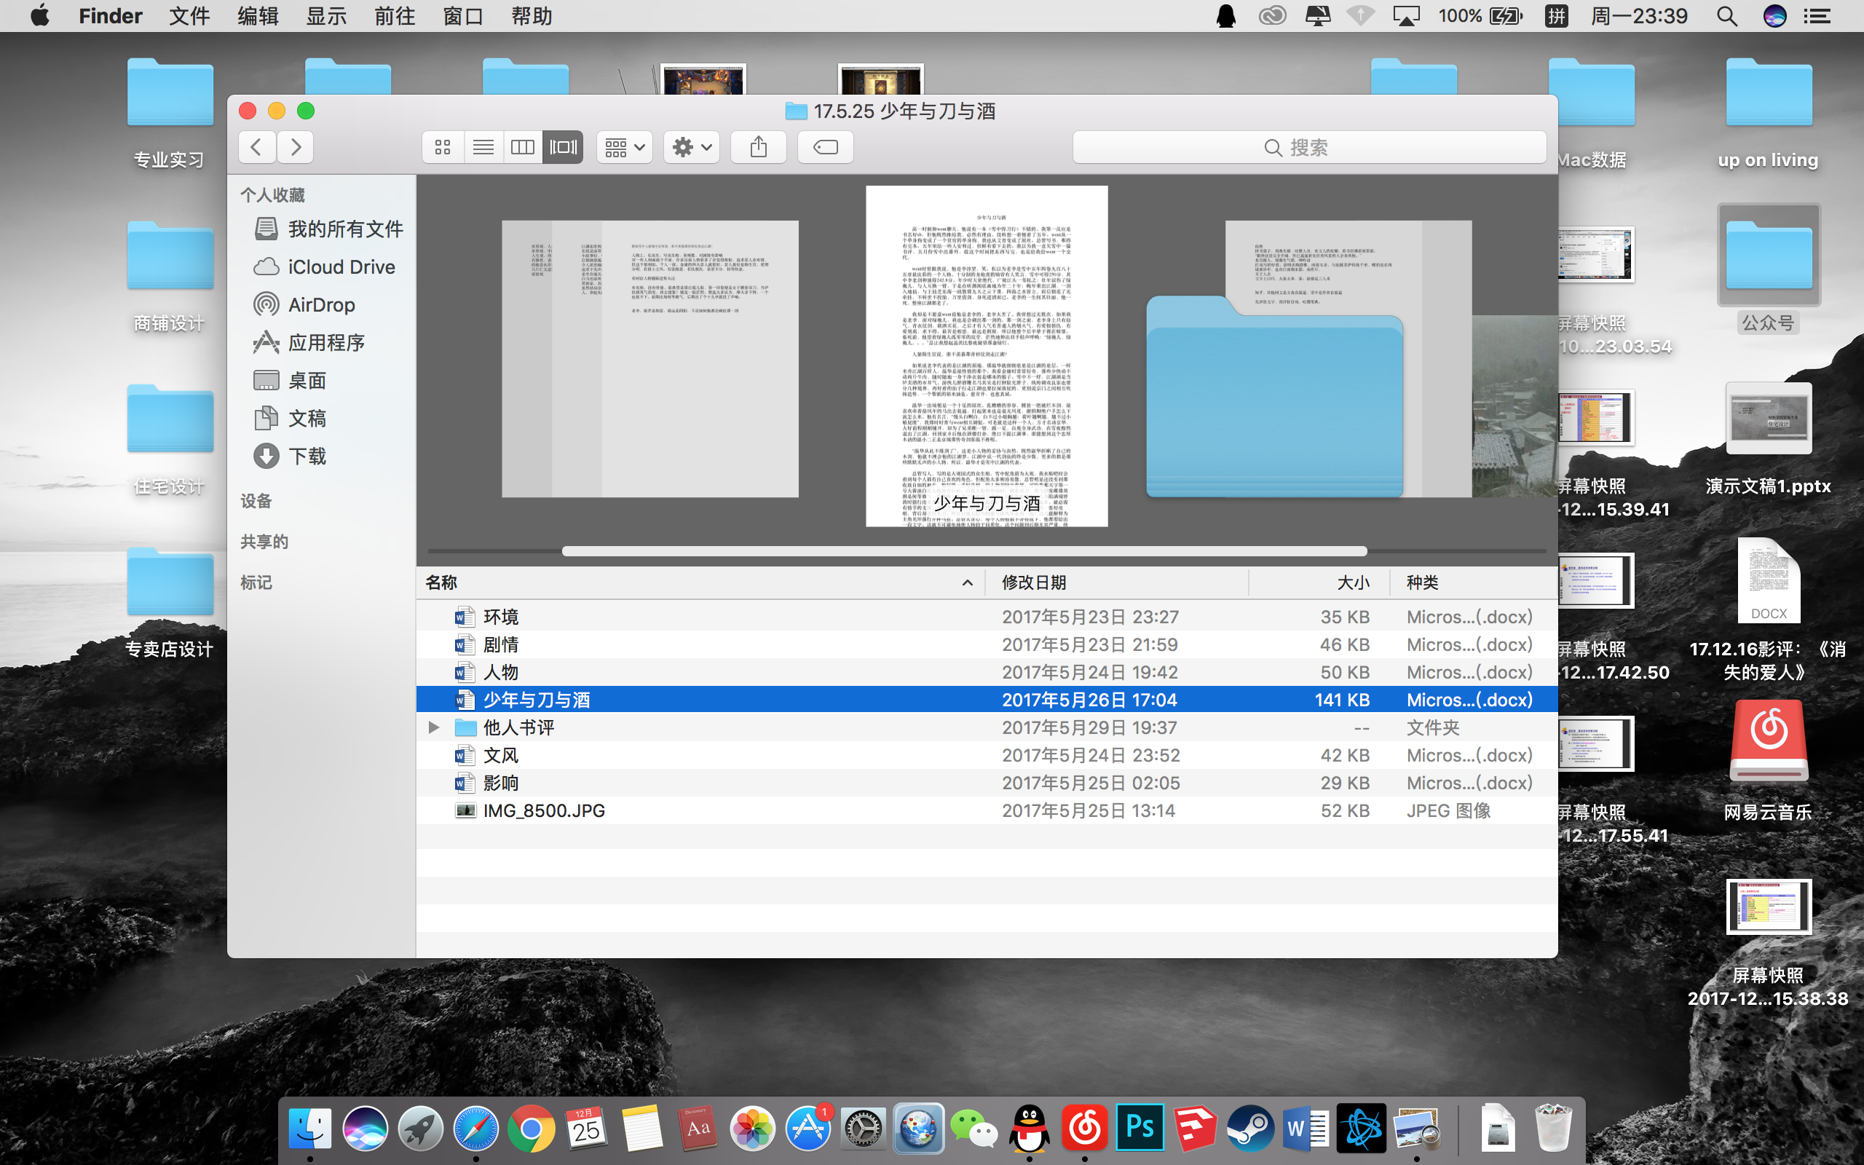Click the Edit Tags toolbar button
This screenshot has height=1165, width=1864.
(825, 147)
